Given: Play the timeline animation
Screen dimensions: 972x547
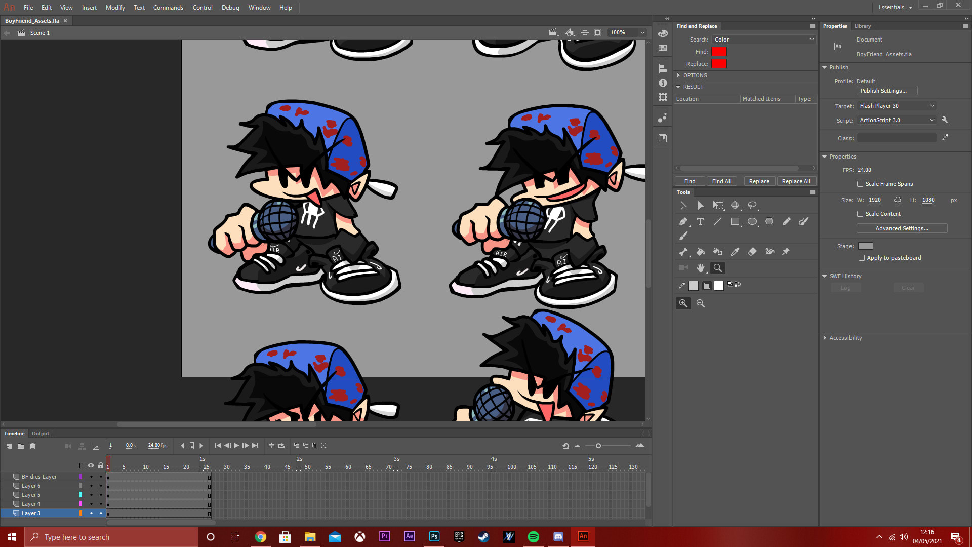Looking at the screenshot, I should [x=236, y=446].
